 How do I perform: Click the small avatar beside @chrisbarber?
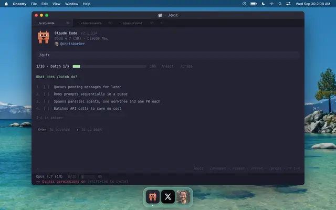[x=57, y=44]
